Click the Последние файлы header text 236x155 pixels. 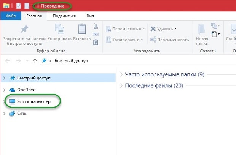[x=154, y=85]
